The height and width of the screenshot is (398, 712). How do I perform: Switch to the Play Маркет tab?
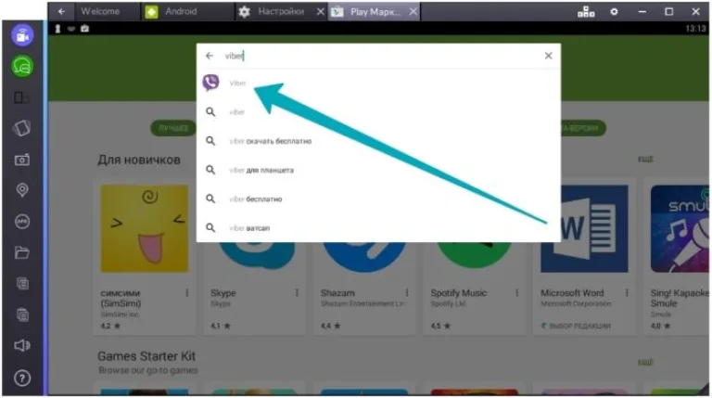(x=375, y=12)
